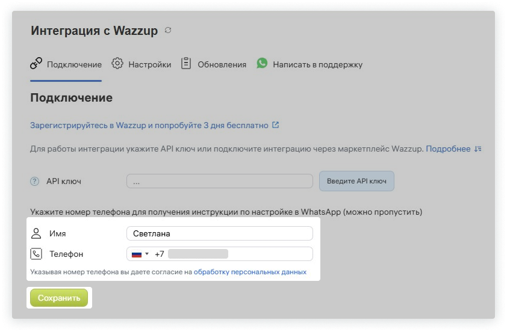
Task: Click the refresh icon next to Интеграция с Wazzup
Action: [x=168, y=30]
